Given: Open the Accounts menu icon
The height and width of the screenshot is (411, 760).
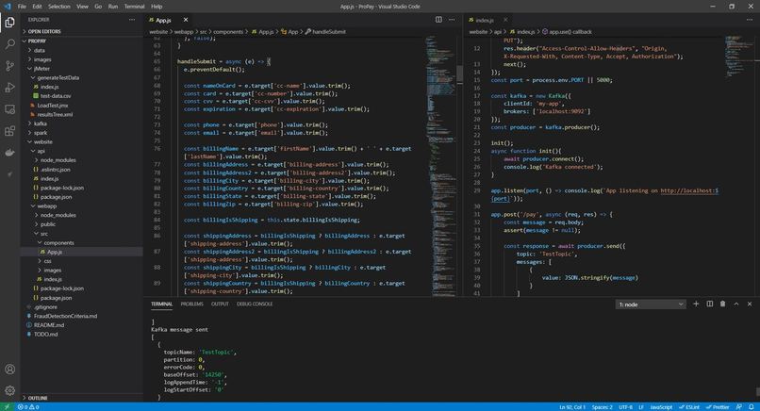Looking at the screenshot, I should [9, 370].
